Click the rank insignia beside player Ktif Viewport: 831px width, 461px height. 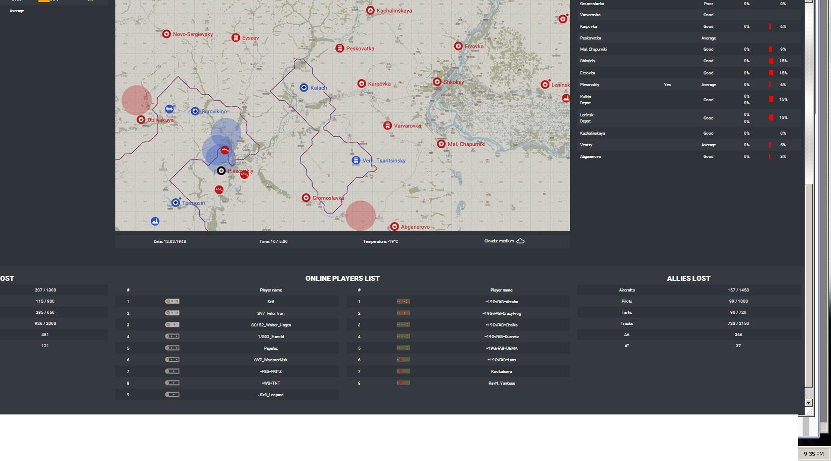pos(172,301)
